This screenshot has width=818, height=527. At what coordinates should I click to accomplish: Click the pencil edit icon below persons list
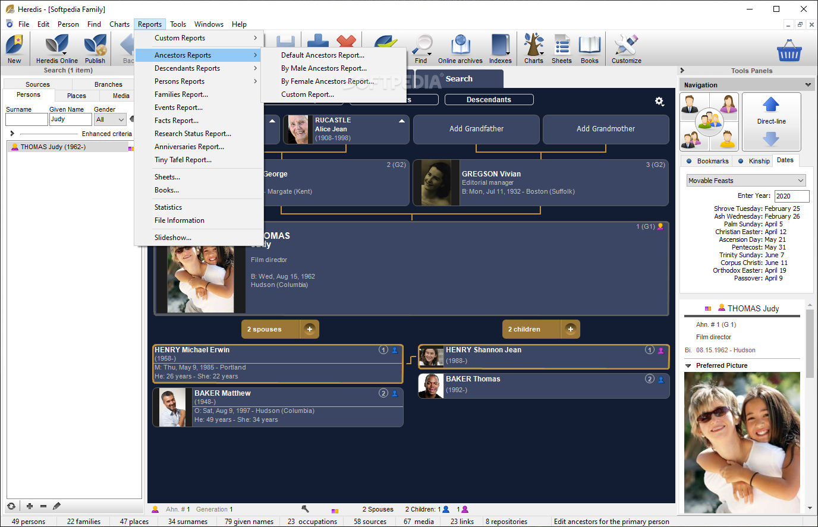57,506
